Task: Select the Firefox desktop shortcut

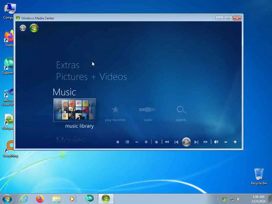Action: pyautogui.click(x=9, y=38)
